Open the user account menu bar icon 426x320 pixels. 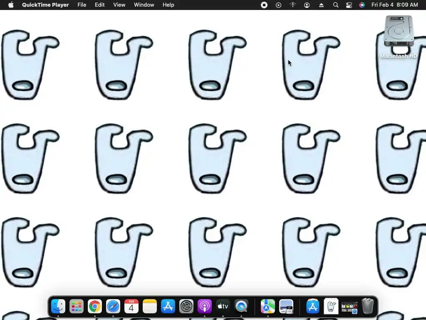(307, 5)
